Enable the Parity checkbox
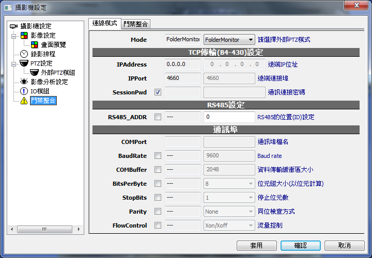Viewport: 372px width, 258px height. (x=158, y=212)
